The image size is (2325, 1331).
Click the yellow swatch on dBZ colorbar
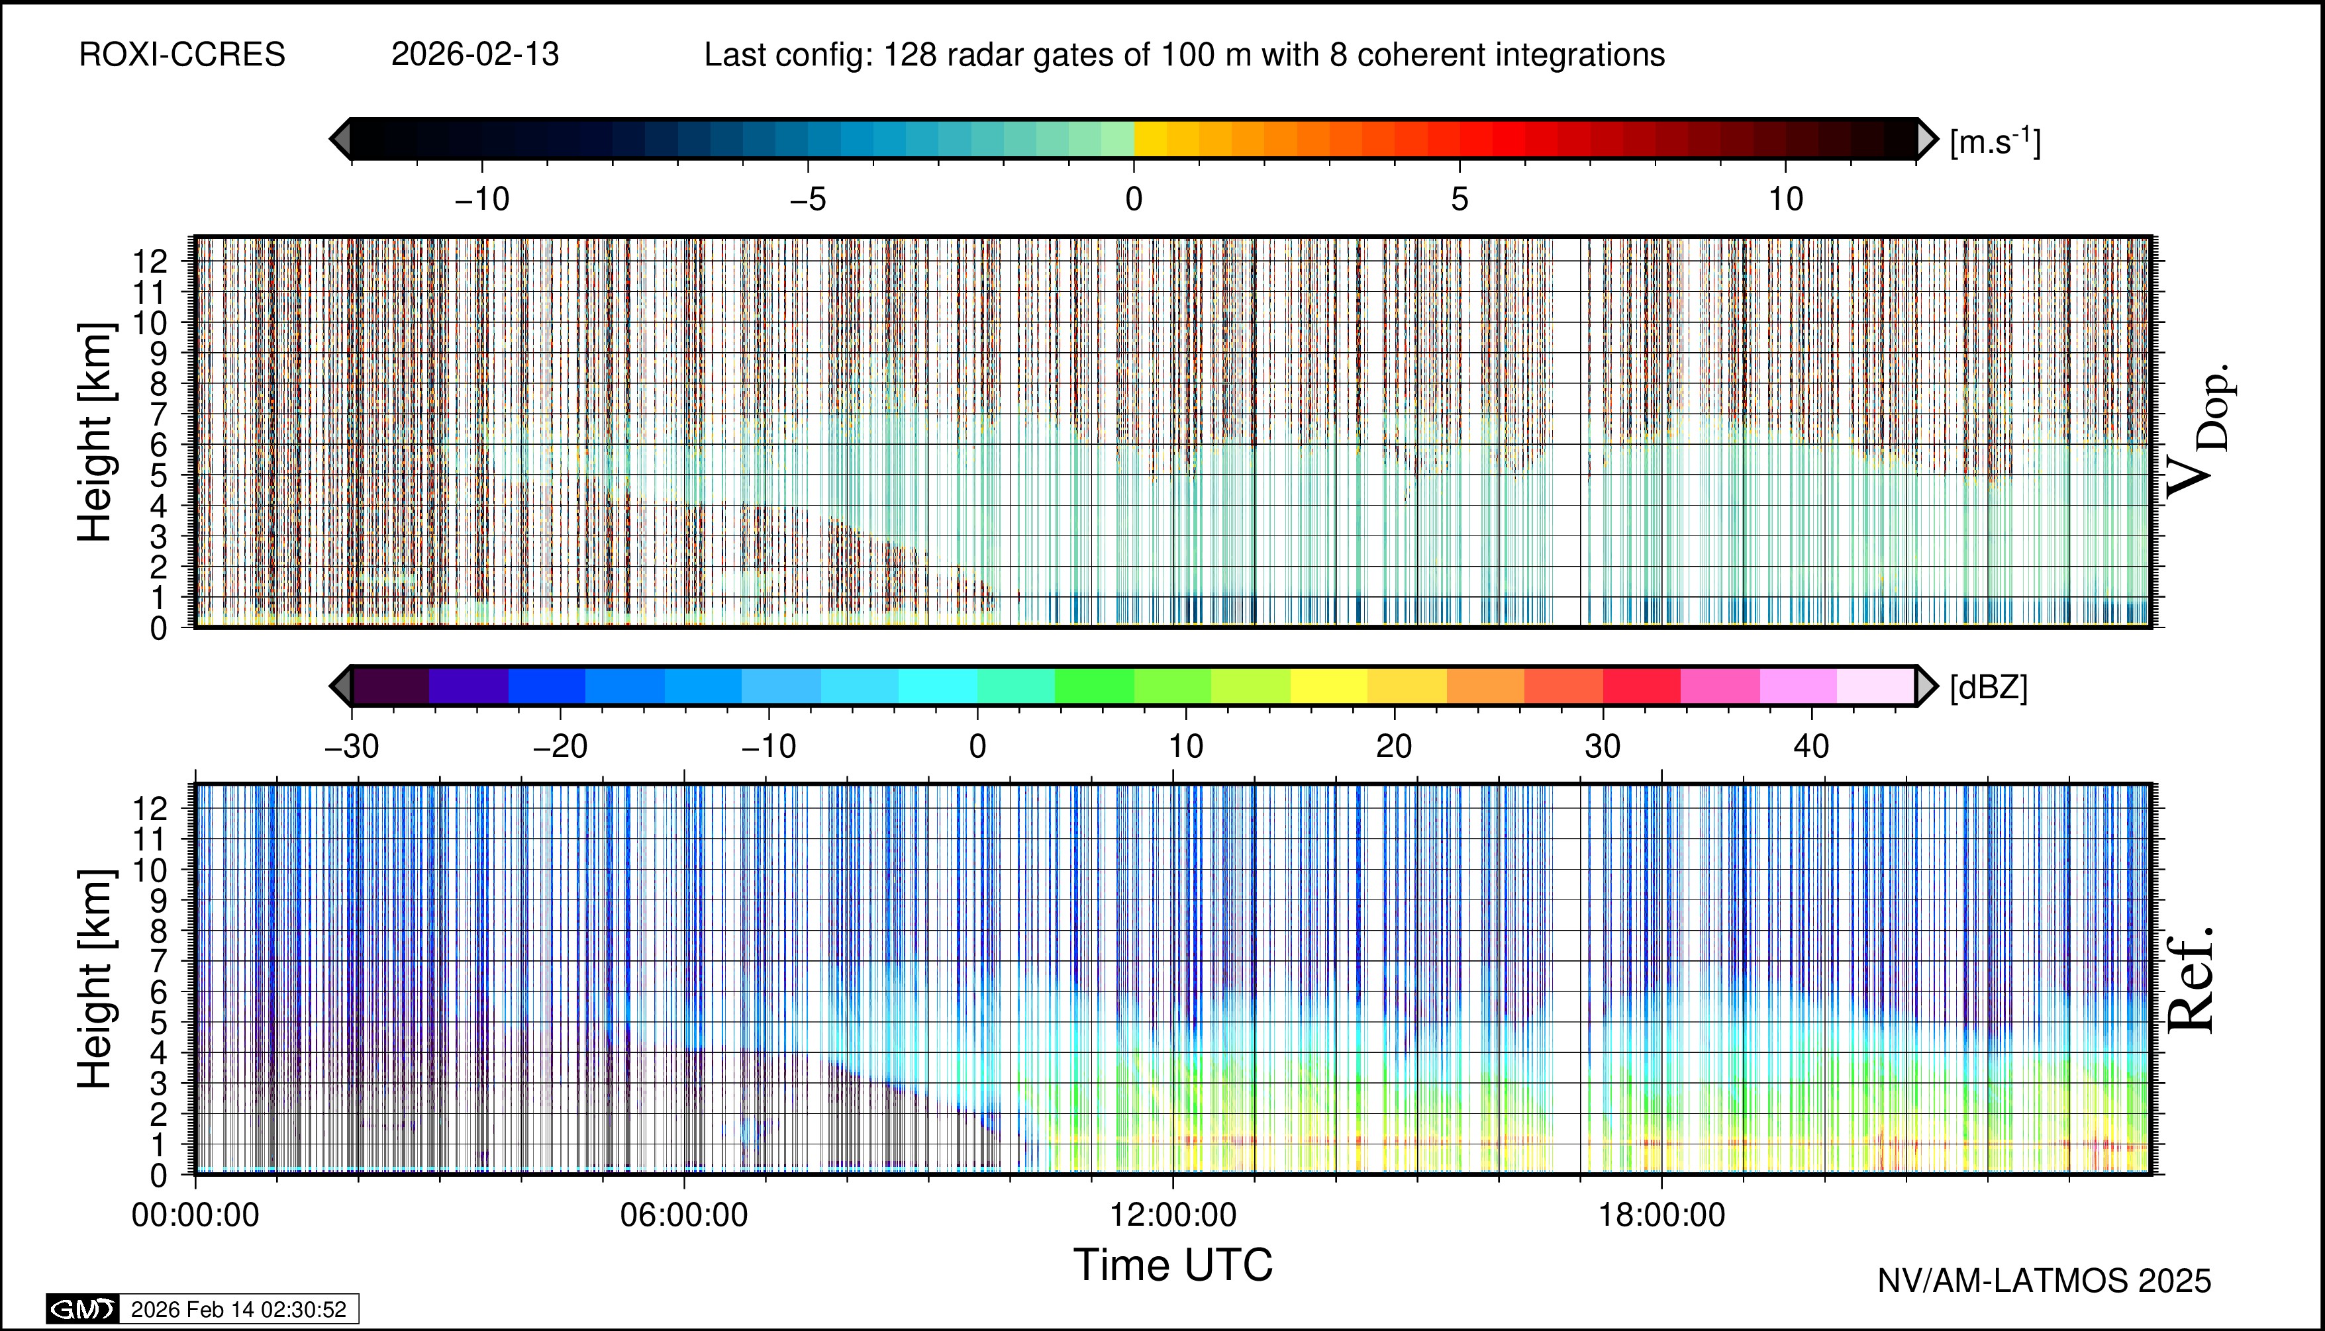coord(1329,686)
